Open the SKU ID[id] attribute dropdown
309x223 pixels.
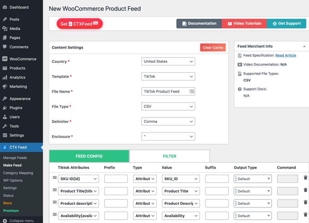click(78, 179)
